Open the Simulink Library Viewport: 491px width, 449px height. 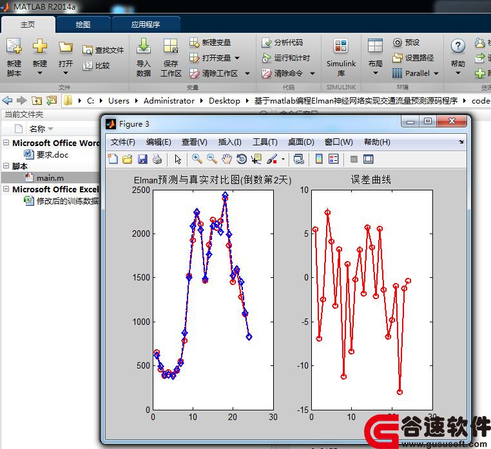coord(341,57)
